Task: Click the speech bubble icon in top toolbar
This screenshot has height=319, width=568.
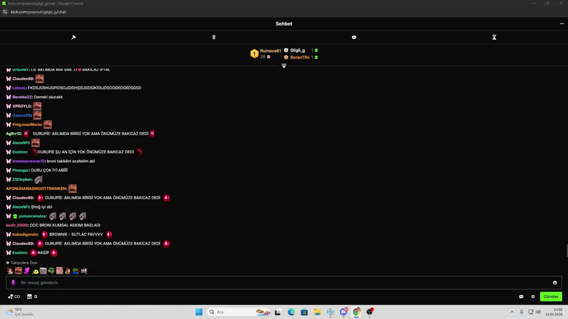Action: pyautogui.click(x=354, y=37)
